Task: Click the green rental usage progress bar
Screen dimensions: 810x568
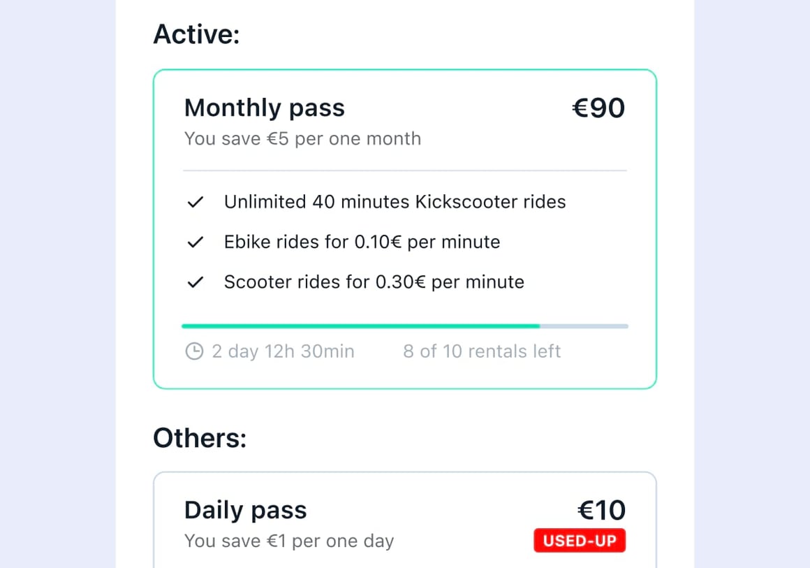Action: coord(360,326)
